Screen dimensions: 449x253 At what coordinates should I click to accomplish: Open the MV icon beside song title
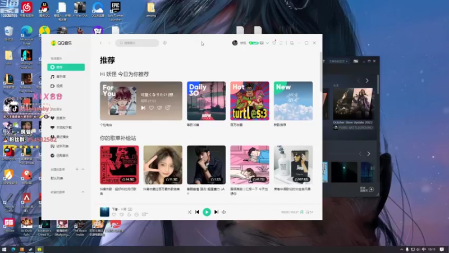[130, 209]
